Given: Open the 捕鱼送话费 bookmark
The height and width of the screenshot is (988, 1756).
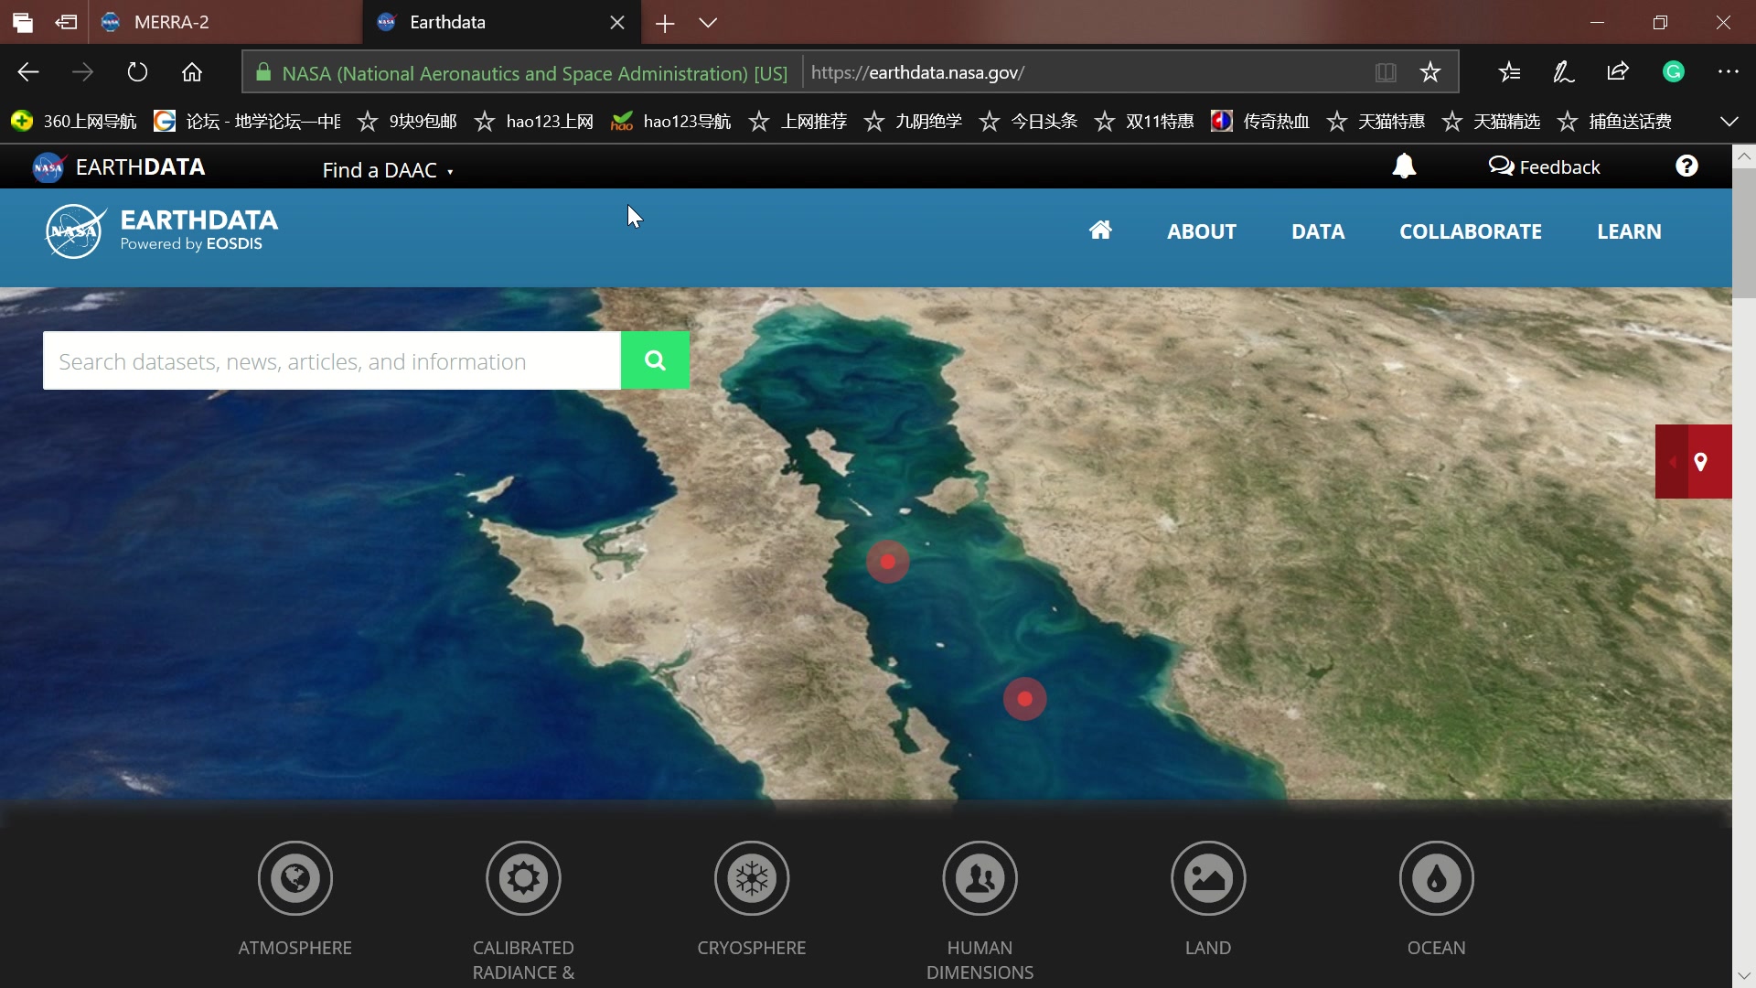Looking at the screenshot, I should [1614, 121].
